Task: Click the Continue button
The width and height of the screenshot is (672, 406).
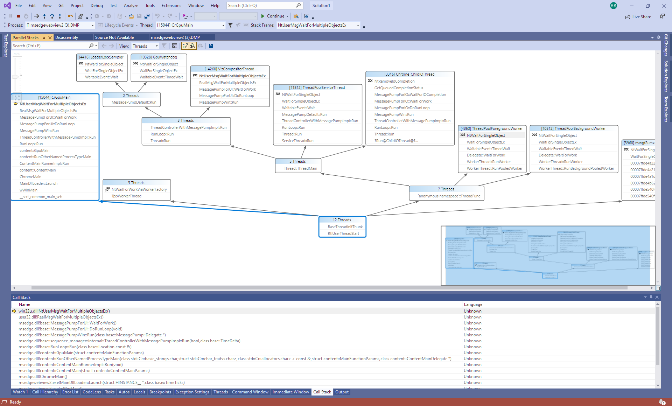Action: point(274,16)
